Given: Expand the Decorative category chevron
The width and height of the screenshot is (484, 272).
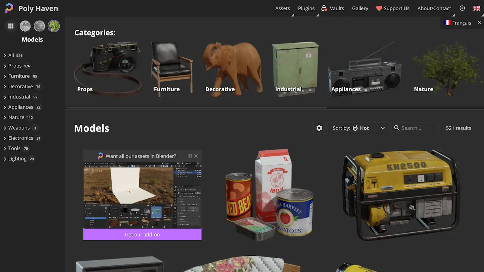Looking at the screenshot, I should 5,87.
